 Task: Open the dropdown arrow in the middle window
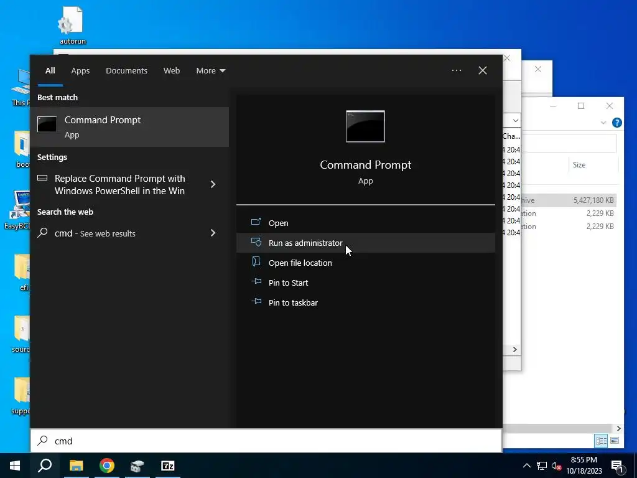515,121
